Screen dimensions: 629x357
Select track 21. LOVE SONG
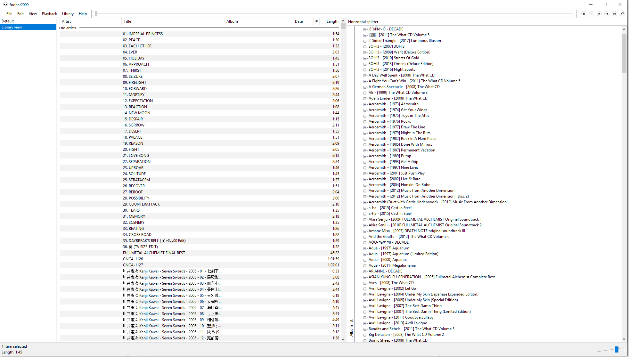pyautogui.click(x=200, y=156)
